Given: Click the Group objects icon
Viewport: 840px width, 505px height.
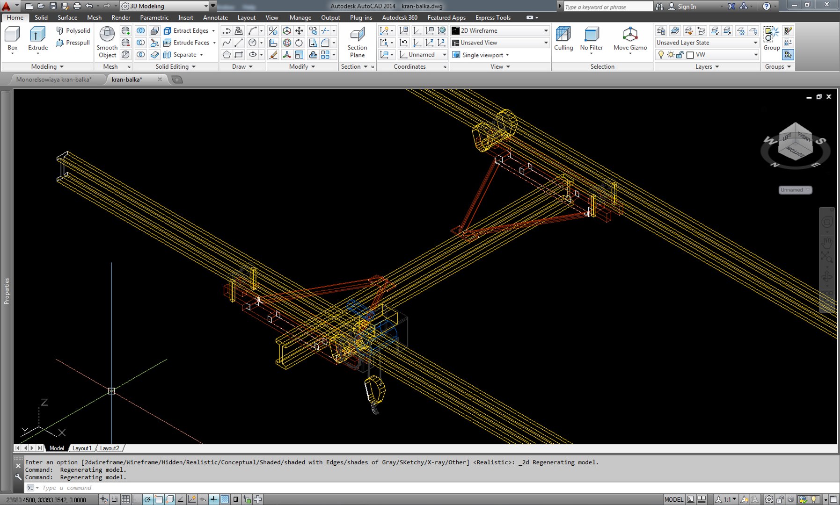Looking at the screenshot, I should coord(771,39).
